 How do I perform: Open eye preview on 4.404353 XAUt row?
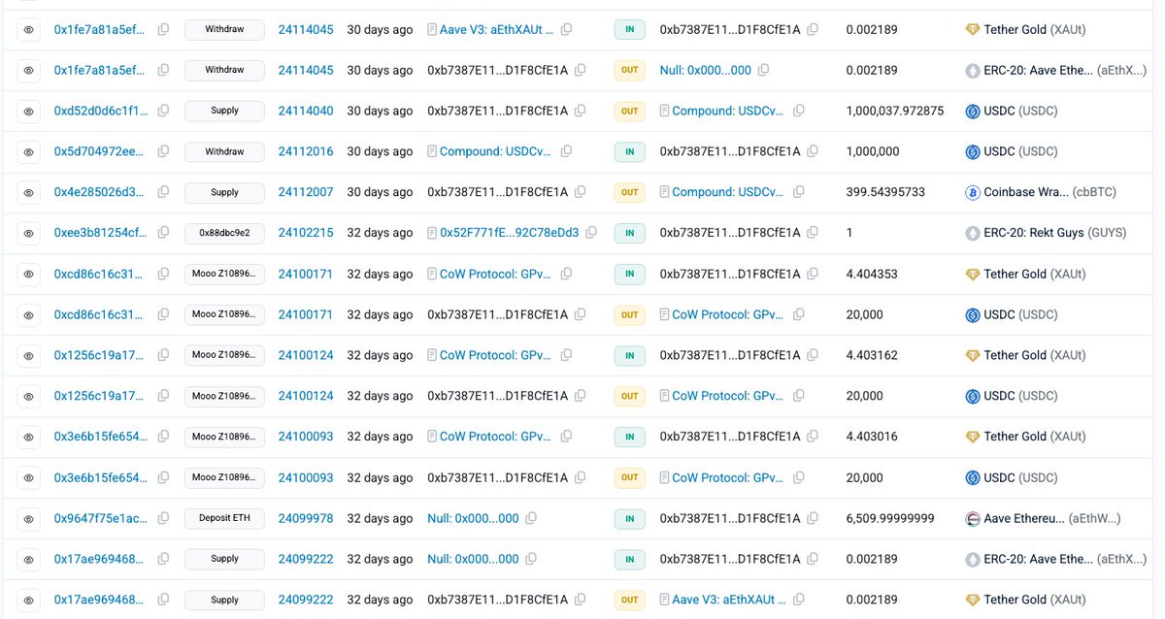(x=29, y=275)
